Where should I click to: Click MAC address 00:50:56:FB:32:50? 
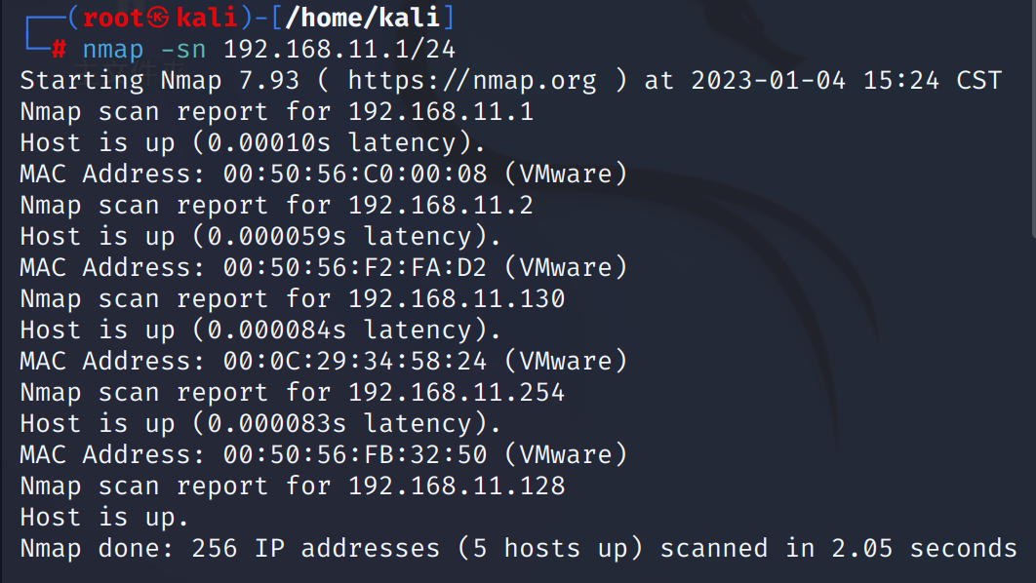click(355, 454)
